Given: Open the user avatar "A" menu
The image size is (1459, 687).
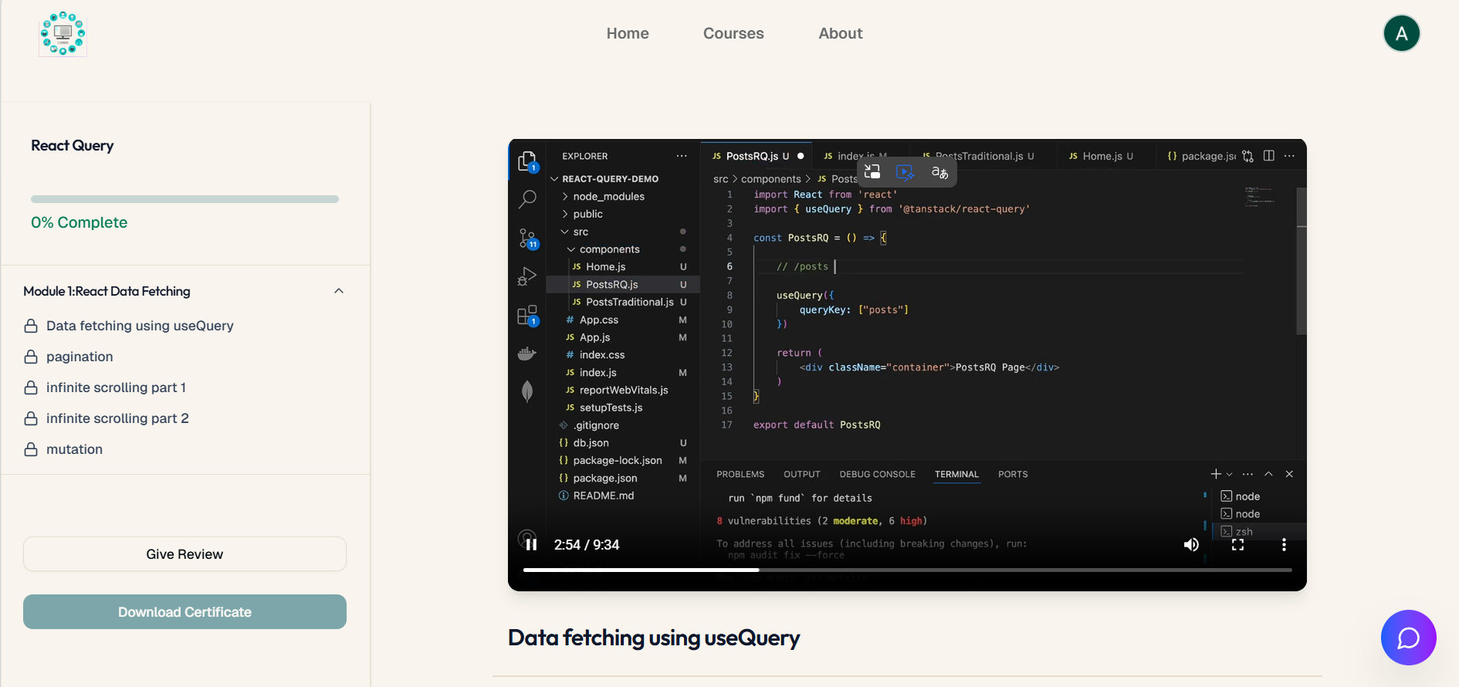Looking at the screenshot, I should (x=1401, y=33).
